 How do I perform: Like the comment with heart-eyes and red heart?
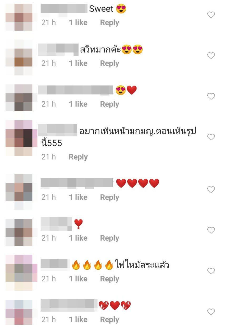[211, 96]
